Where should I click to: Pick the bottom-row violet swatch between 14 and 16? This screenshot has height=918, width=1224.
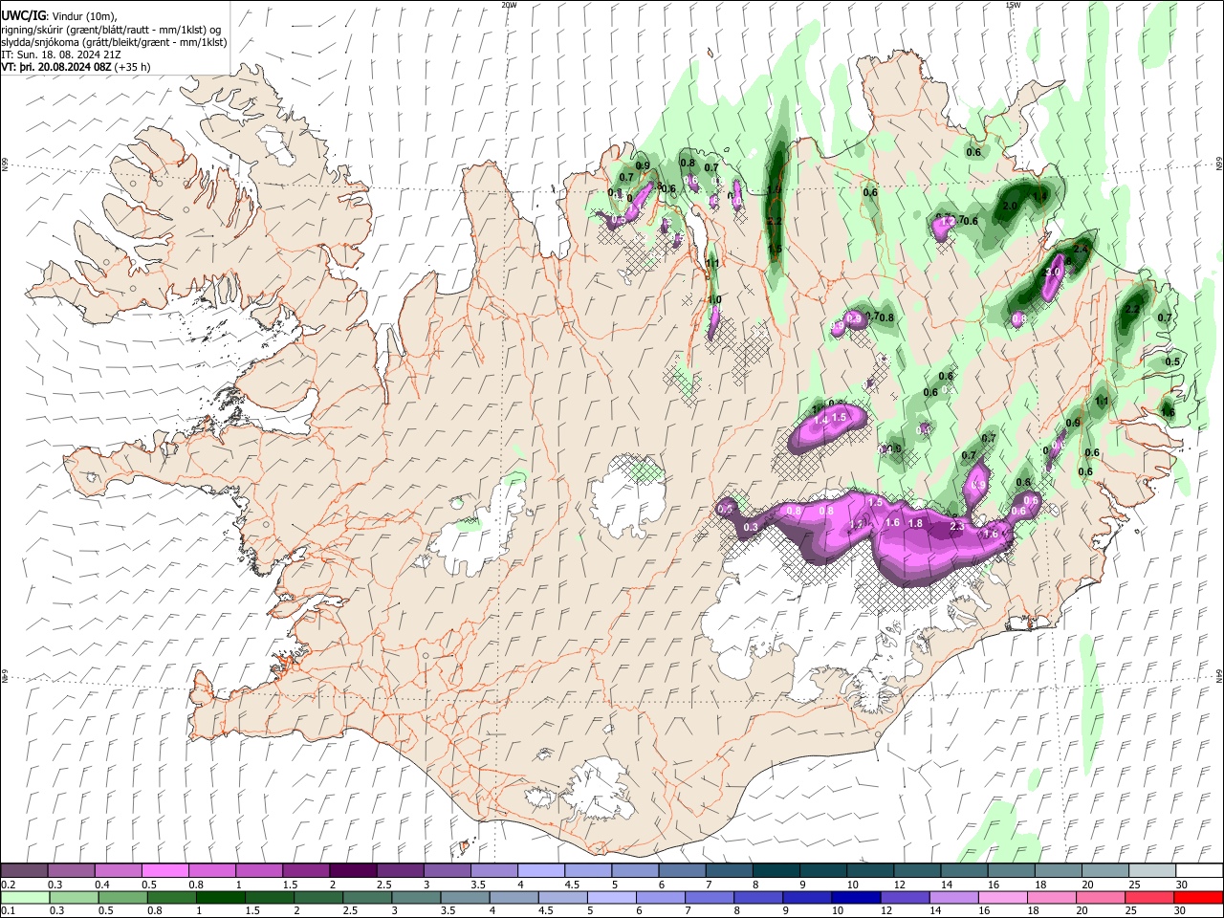[x=953, y=898]
